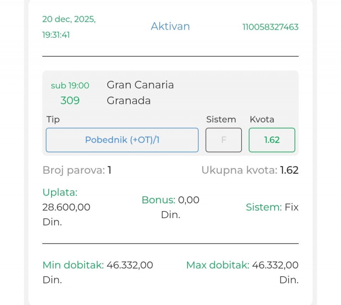Select the Granada team name
Image resolution: width=341 pixels, height=305 pixels.
[x=129, y=101]
